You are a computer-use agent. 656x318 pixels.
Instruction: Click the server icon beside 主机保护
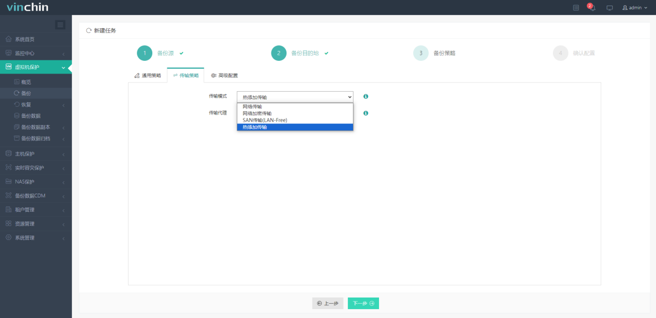click(8, 153)
